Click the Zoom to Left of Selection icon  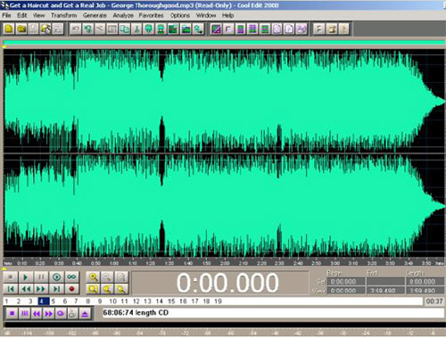click(x=107, y=289)
